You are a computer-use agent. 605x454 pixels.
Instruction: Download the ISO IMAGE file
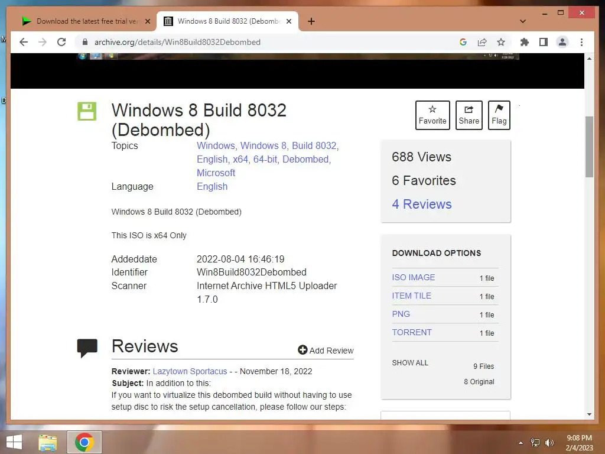pyautogui.click(x=413, y=278)
